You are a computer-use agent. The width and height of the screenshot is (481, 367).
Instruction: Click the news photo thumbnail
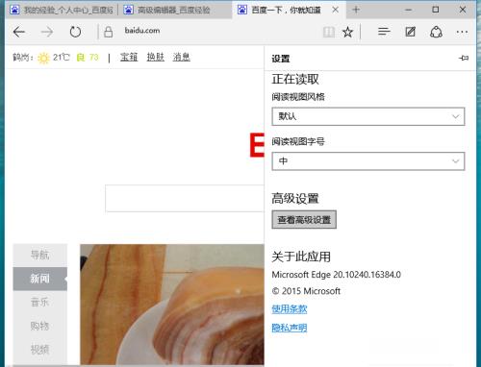(172, 305)
